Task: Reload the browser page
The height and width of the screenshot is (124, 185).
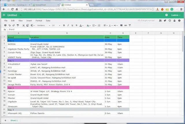Action: coord(12,9)
